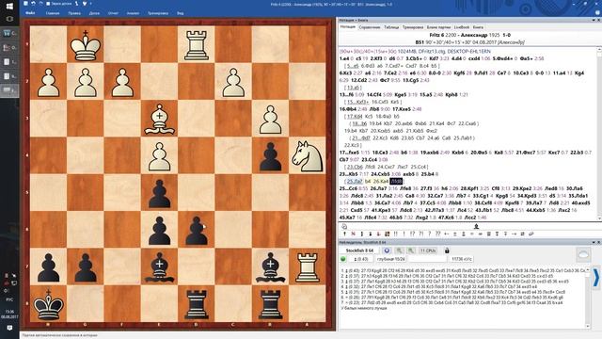This screenshot has height=339, width=602.
Task: Decrease the engine's analysis lines with the minus button
Action: tap(399, 250)
